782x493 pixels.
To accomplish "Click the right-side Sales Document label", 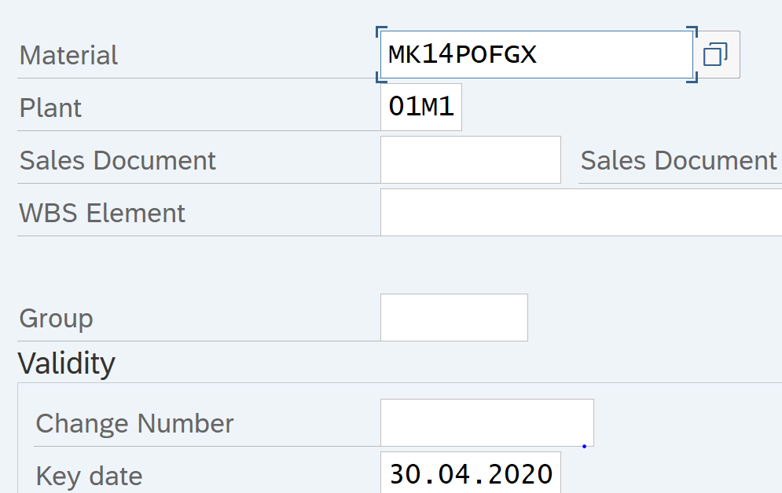I will click(678, 161).
